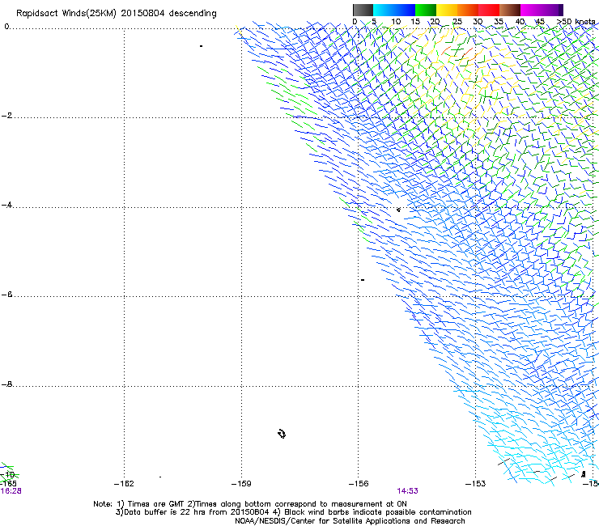Select the brown 35-40 knots legend swatch
This screenshot has width=599, height=526.
pos(510,10)
